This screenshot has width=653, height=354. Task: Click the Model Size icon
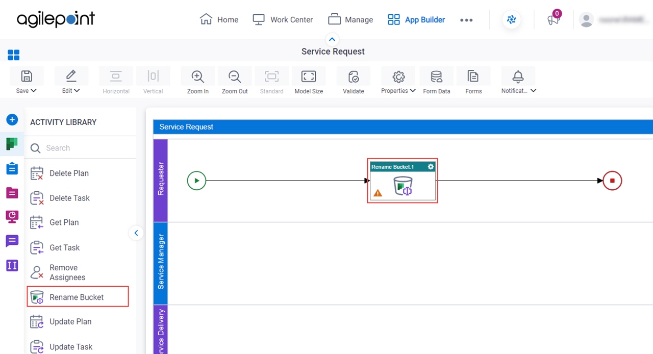pyautogui.click(x=309, y=77)
